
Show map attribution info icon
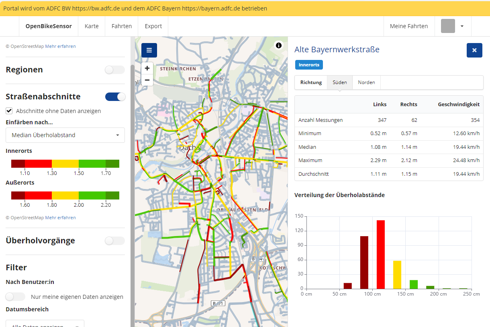[x=279, y=45]
